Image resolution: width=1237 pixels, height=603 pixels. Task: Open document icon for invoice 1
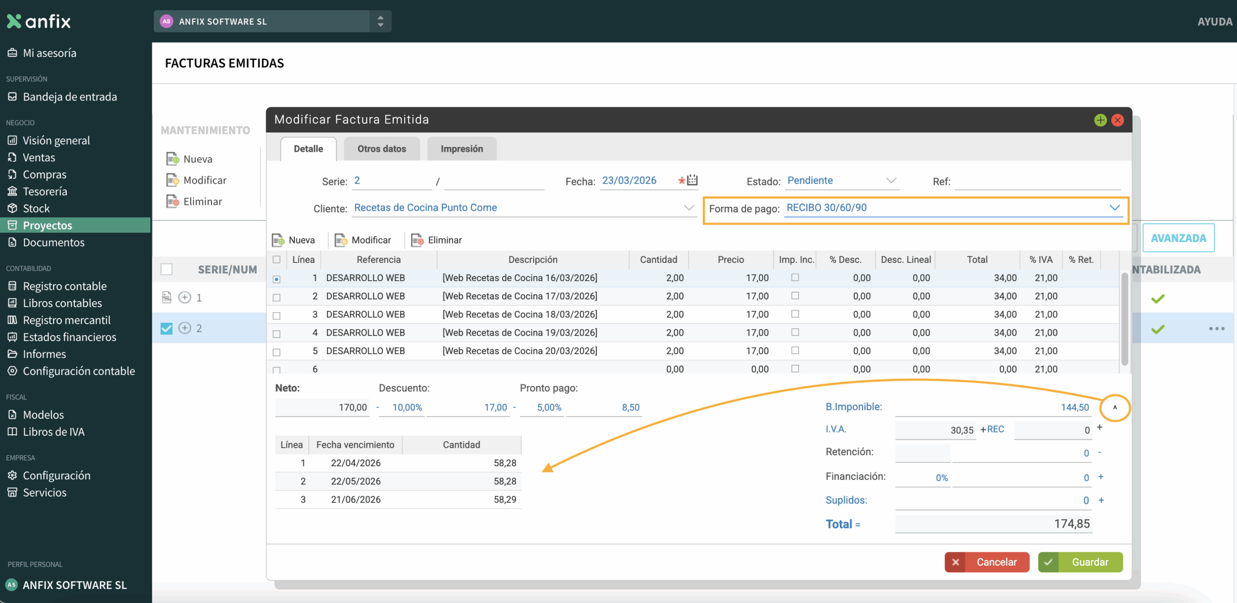pyautogui.click(x=167, y=297)
